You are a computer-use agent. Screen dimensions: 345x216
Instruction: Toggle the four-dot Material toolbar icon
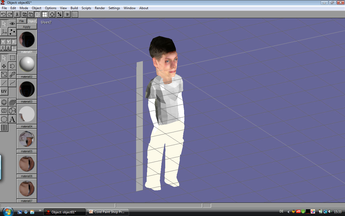45,14
